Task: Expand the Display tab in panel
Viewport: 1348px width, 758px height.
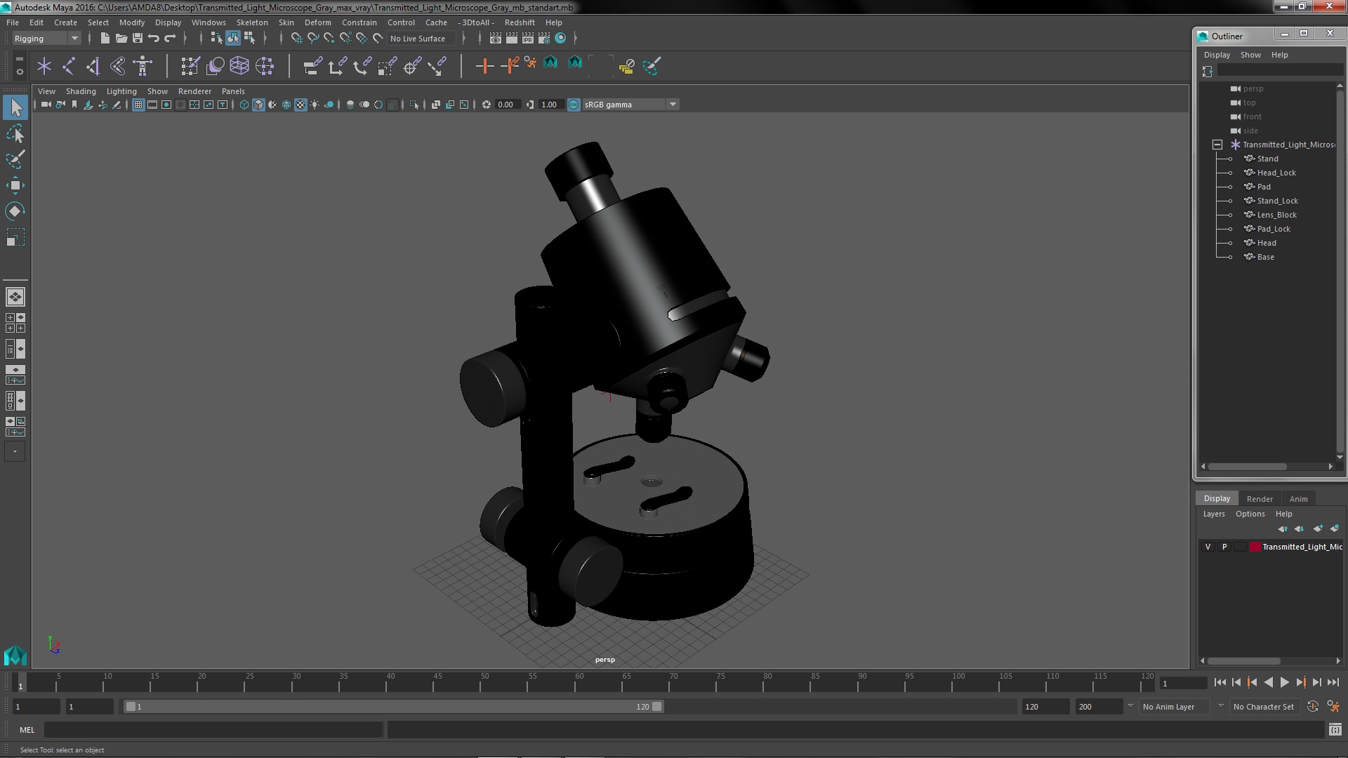Action: (x=1217, y=498)
